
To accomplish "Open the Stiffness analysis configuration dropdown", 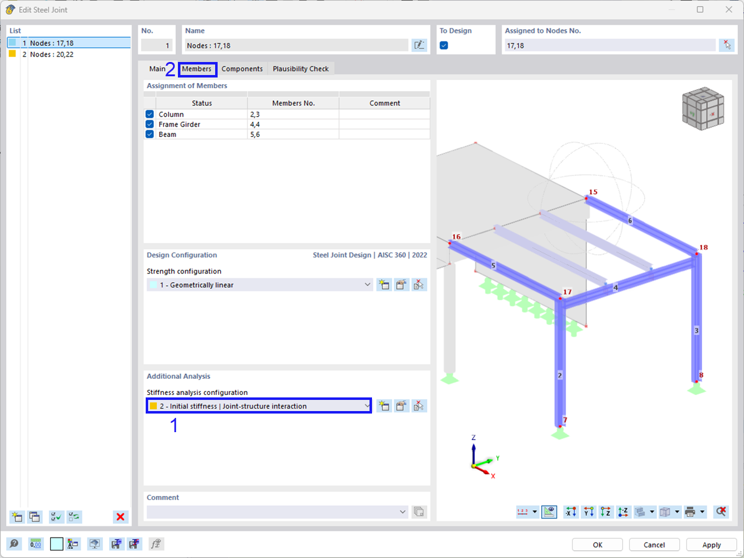I will pos(367,406).
